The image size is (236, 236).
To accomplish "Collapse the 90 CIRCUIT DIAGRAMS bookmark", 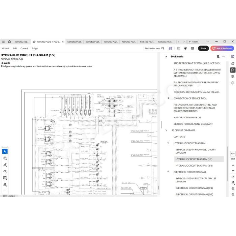I will coord(166,130).
